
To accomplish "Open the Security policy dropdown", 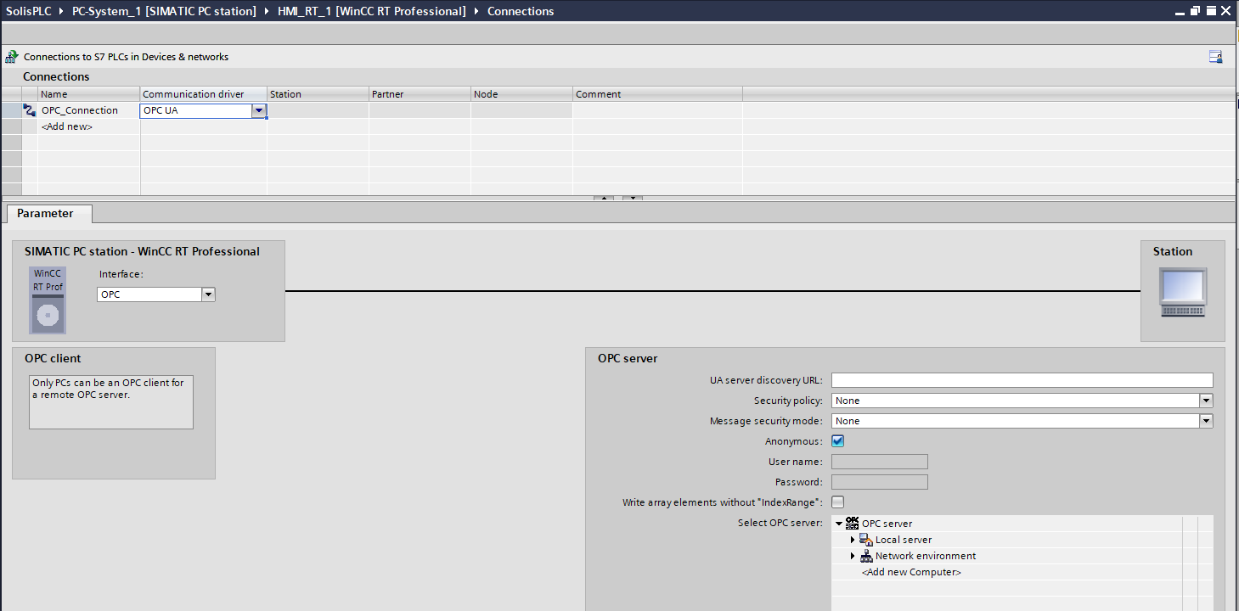I will pos(1206,401).
